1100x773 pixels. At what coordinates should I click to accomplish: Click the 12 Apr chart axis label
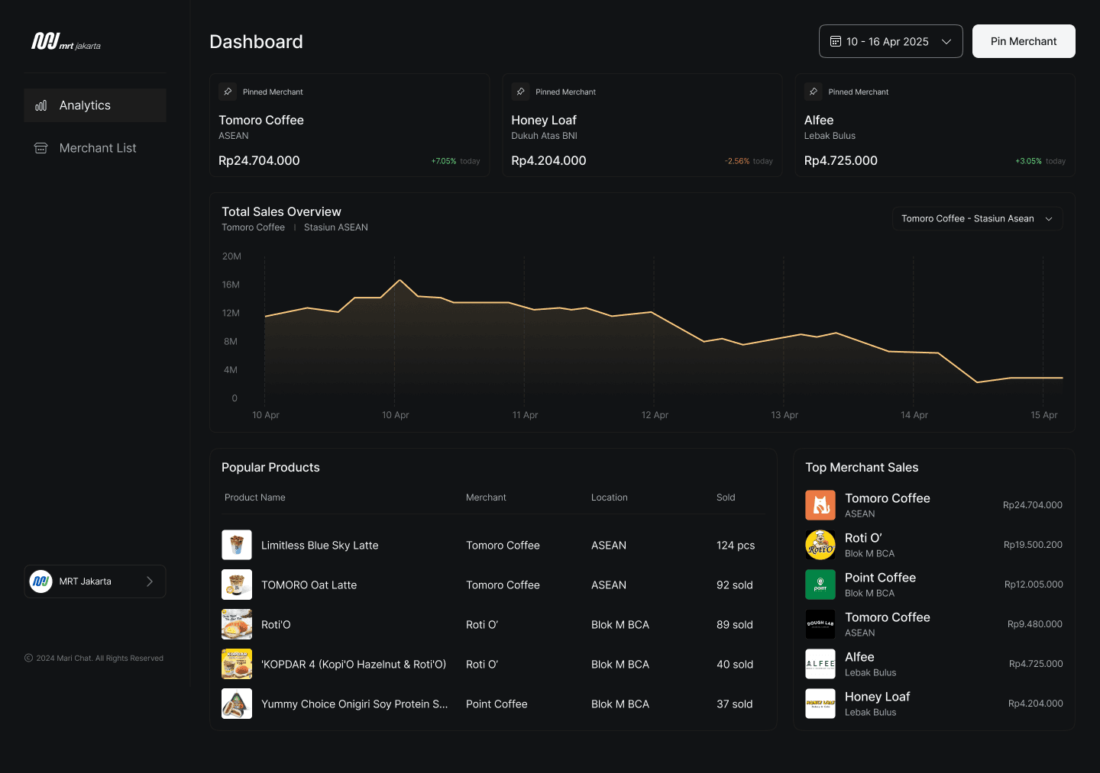point(655,415)
